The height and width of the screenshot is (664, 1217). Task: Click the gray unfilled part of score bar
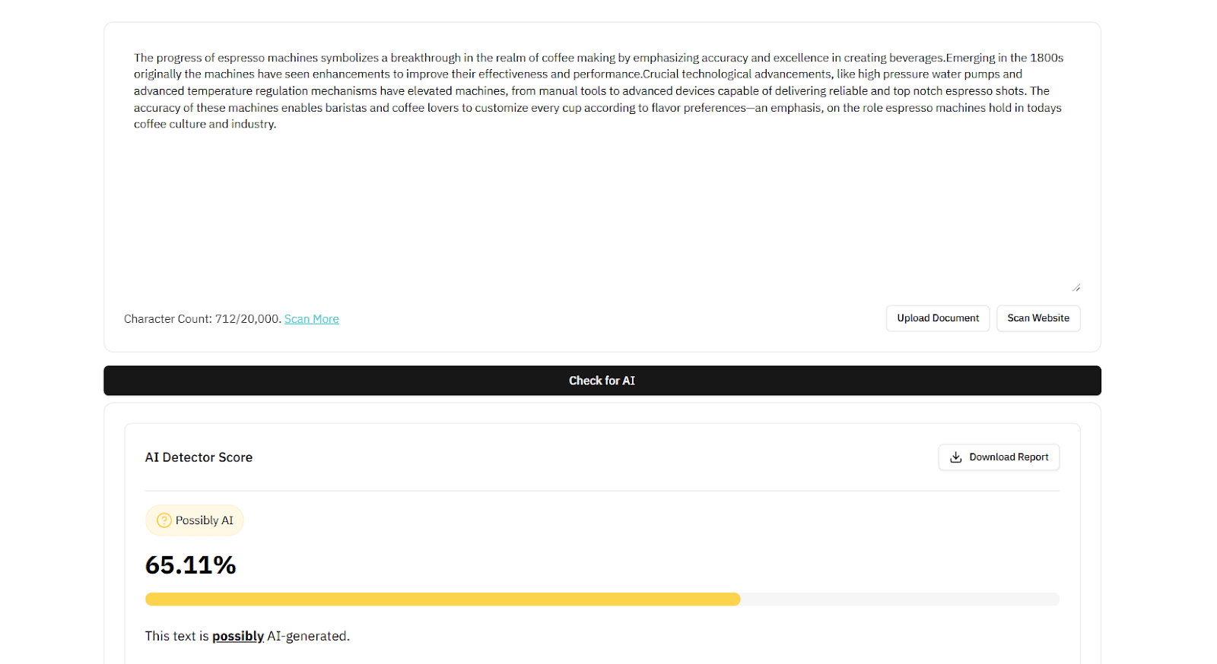900,599
